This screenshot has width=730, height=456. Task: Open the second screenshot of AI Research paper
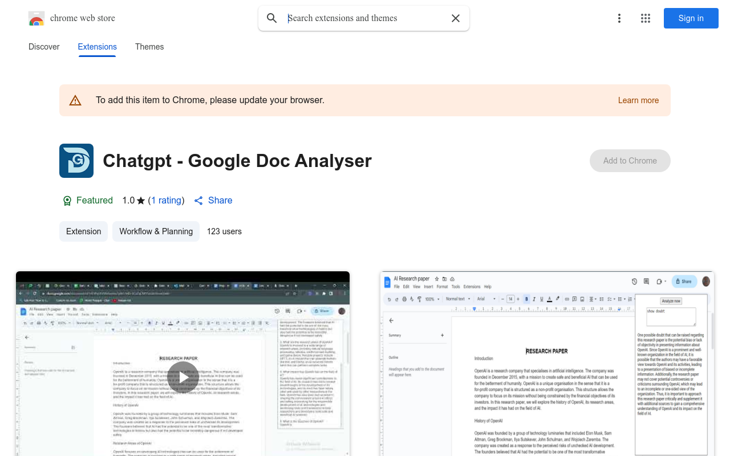click(547, 364)
